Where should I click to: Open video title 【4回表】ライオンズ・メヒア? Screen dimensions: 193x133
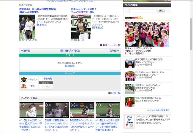click(82, 125)
